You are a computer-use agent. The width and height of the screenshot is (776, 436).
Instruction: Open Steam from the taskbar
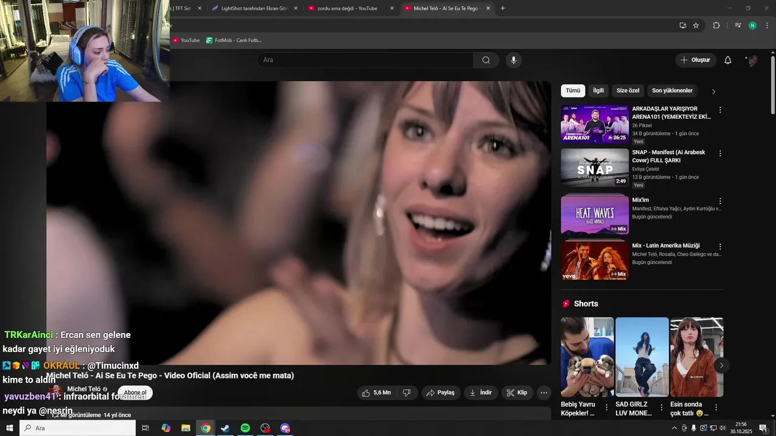click(225, 428)
